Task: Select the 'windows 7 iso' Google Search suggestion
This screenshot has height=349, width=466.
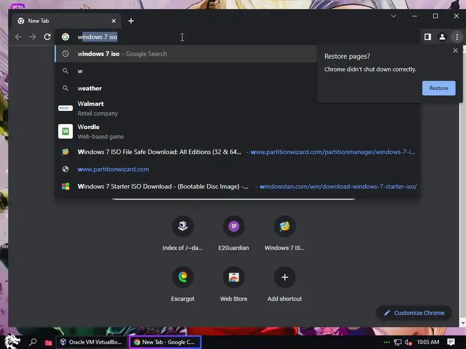Action: coord(186,54)
